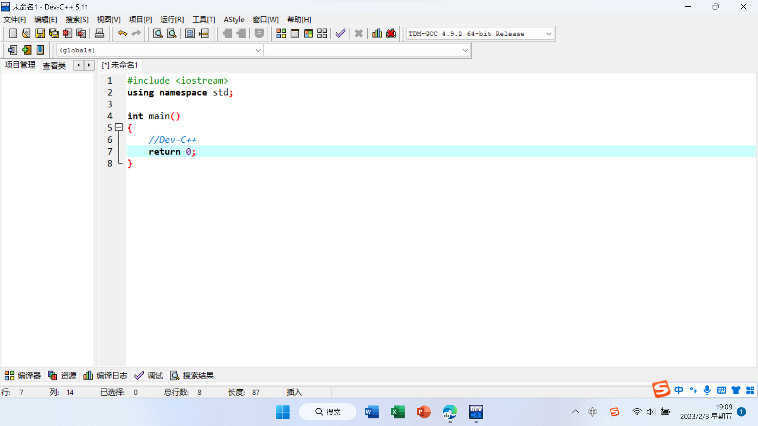Open the 工具[T] menu
Viewport: 758px width, 426px height.
(x=204, y=20)
